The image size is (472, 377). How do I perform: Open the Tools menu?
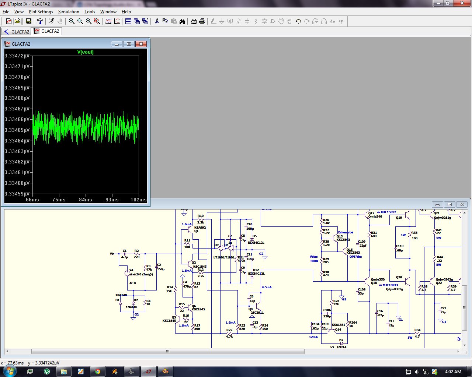click(90, 12)
